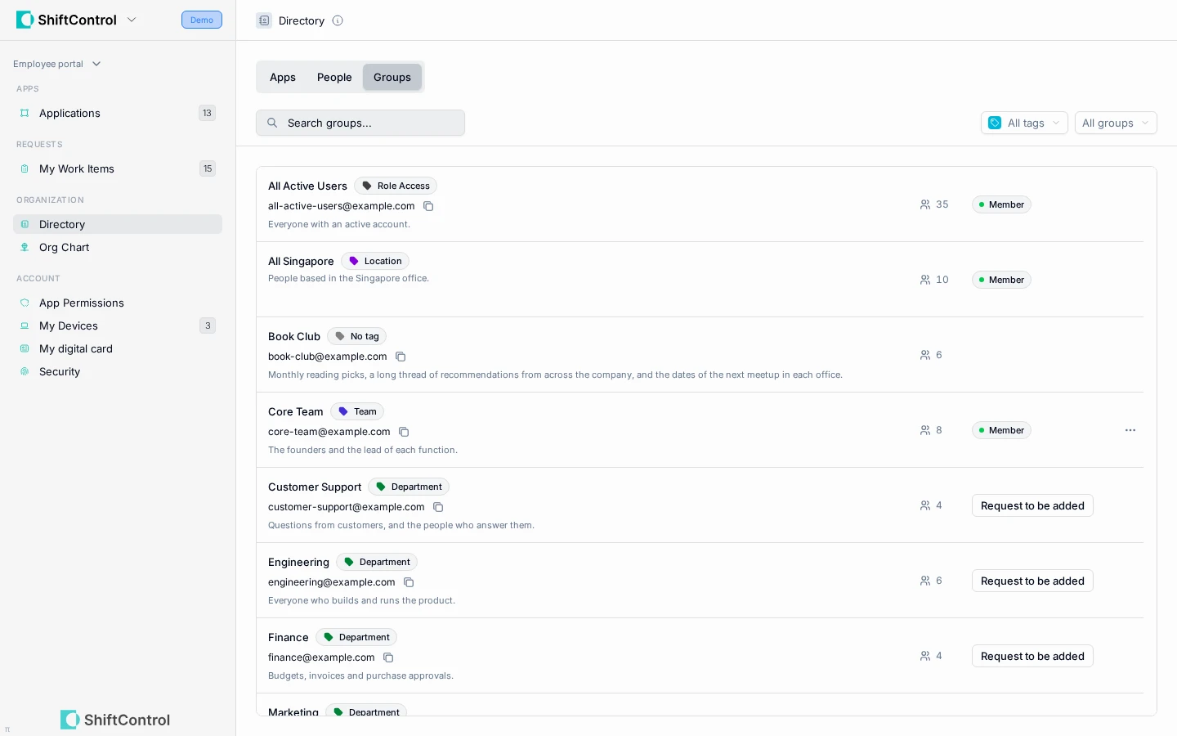Click the Security sidebar icon

coord(25,371)
